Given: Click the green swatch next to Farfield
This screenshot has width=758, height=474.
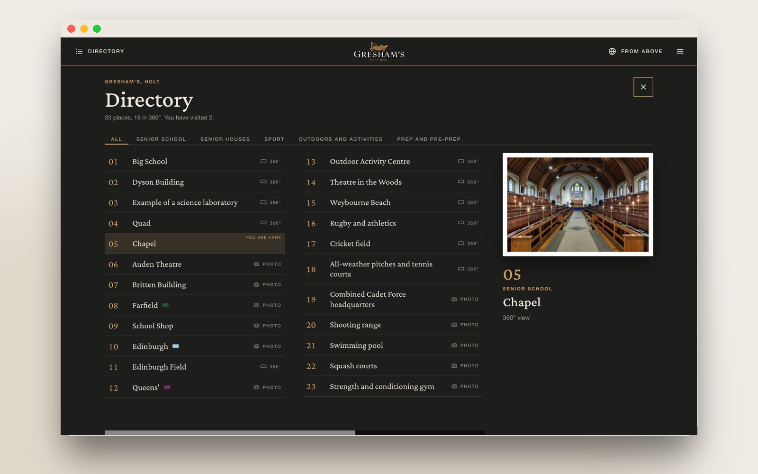Looking at the screenshot, I should [165, 305].
